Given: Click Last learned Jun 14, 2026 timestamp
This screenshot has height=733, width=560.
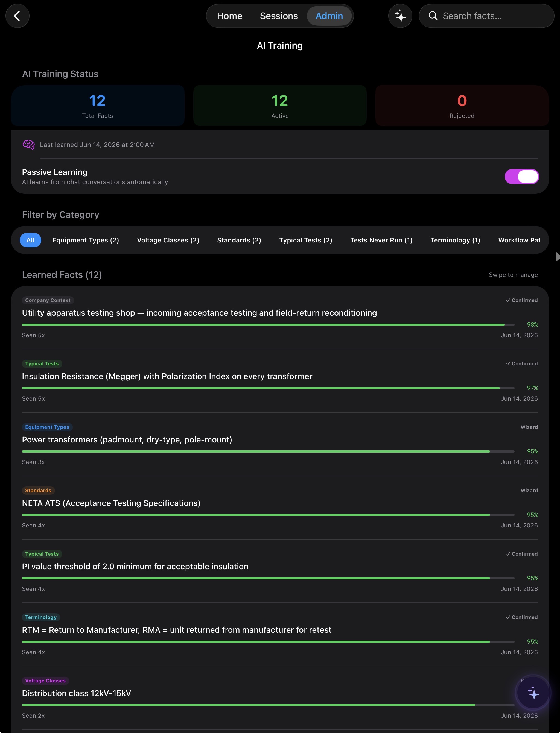Looking at the screenshot, I should pos(97,145).
